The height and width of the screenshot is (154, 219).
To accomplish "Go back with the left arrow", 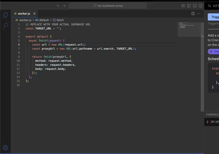I will (58, 6).
